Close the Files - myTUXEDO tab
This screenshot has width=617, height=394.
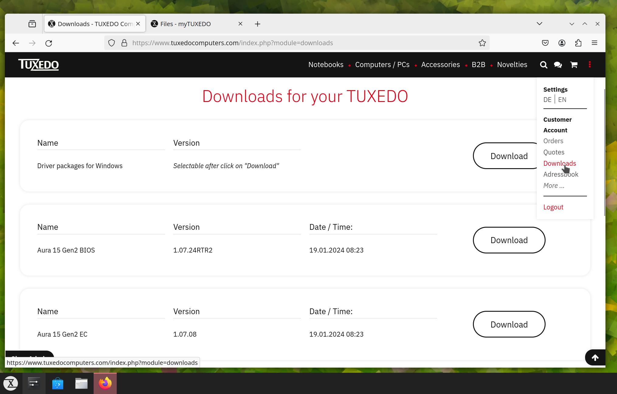(240, 24)
